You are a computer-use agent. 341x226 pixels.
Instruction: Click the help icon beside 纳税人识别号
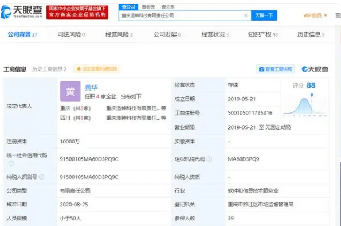[41, 177]
